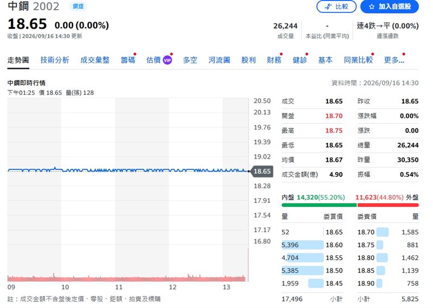Click the bid volume 5,396

[x=290, y=245]
